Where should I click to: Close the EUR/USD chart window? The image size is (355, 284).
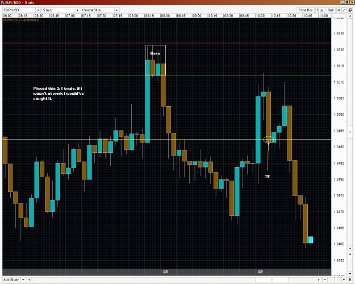pyautogui.click(x=352, y=2)
